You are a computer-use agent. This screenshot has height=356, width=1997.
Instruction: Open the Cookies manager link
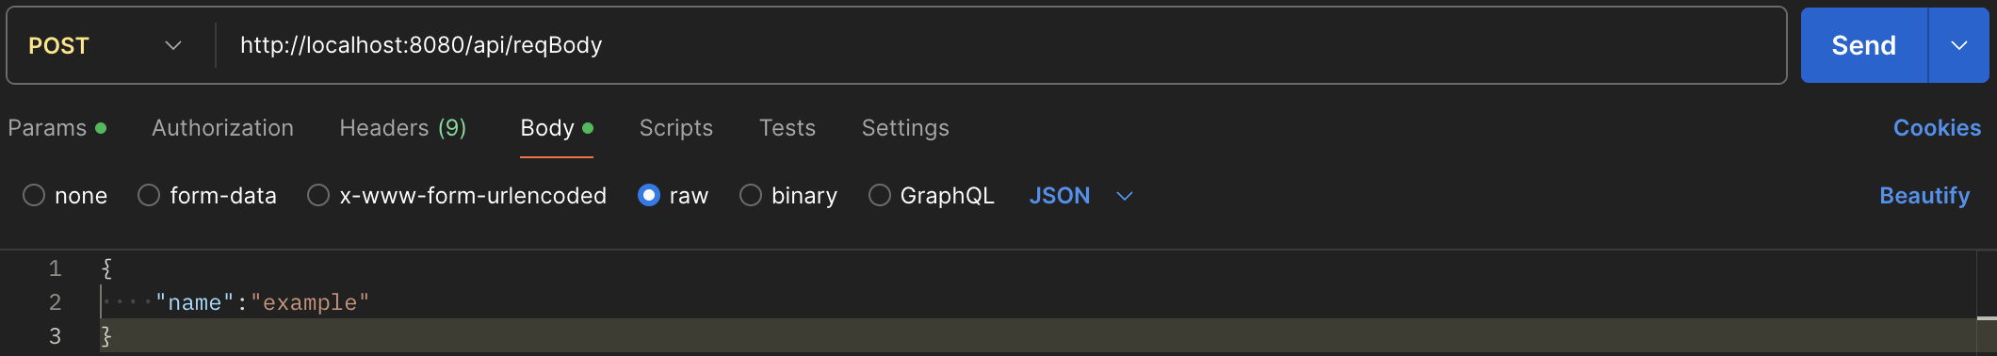(1937, 128)
